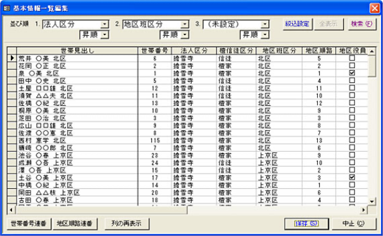Viewport: 383px width, 236px height.
Task: Toggle 地区役員 checkbox for 西村 row
Action: coord(352,140)
